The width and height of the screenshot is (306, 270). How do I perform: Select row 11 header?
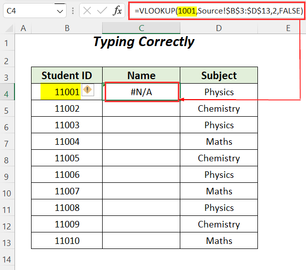coord(7,207)
